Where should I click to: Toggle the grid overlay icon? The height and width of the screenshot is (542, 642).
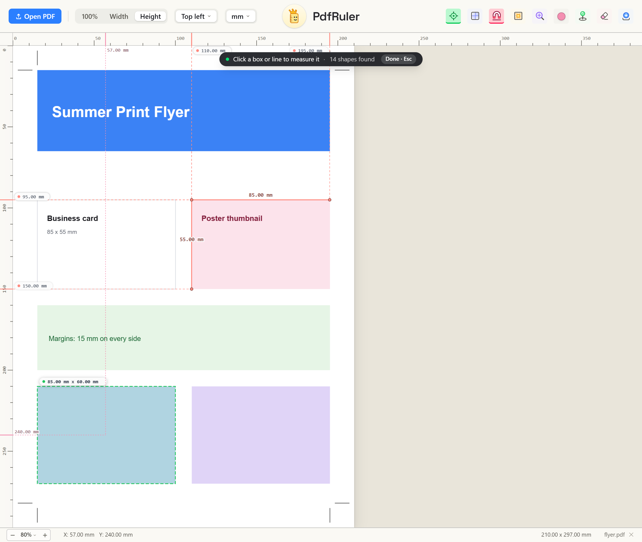(x=475, y=16)
